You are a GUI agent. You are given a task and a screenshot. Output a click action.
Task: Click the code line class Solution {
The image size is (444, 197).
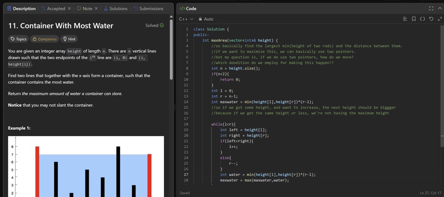point(211,29)
